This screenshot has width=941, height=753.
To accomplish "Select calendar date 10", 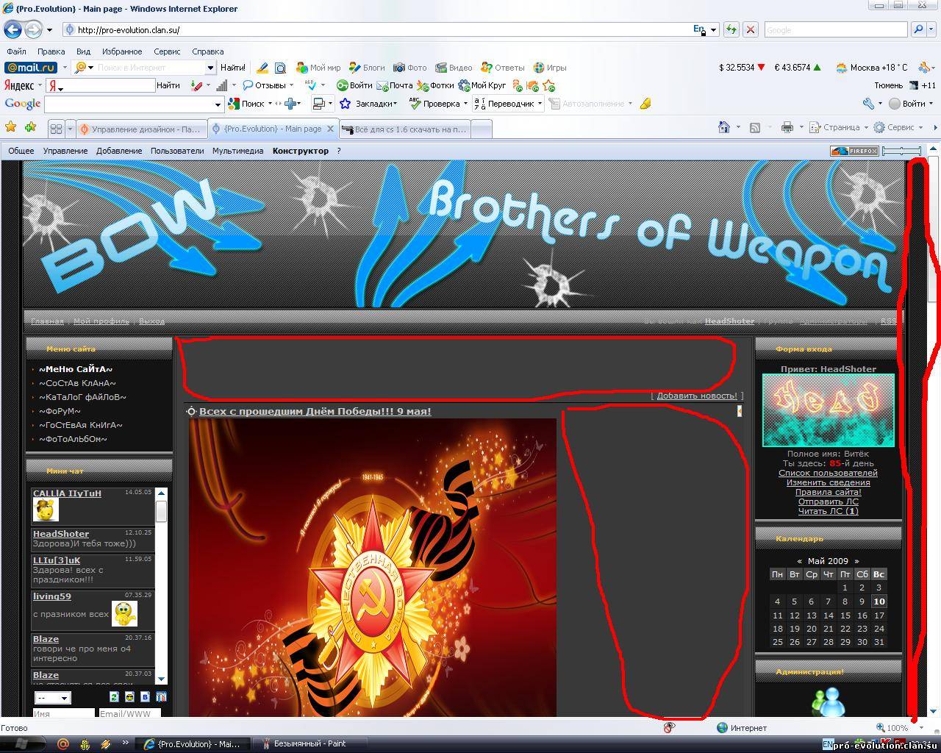I will coord(879,602).
